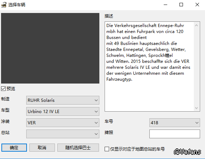
Task: Maximize the 选择车辆 dialog window
Action: tap(181, 5)
